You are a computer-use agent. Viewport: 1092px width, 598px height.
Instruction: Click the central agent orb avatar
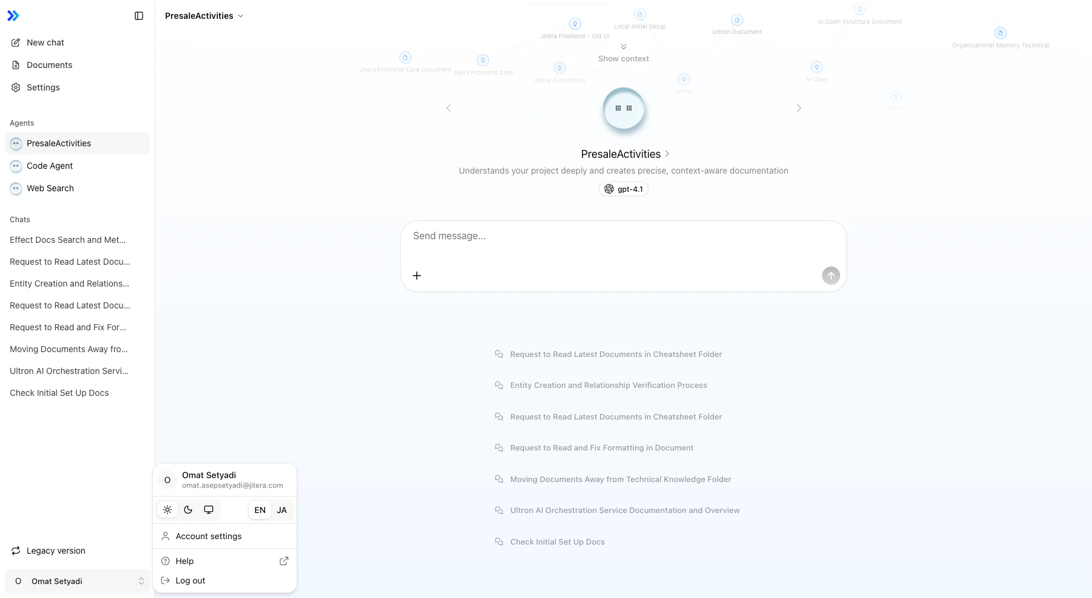(624, 109)
